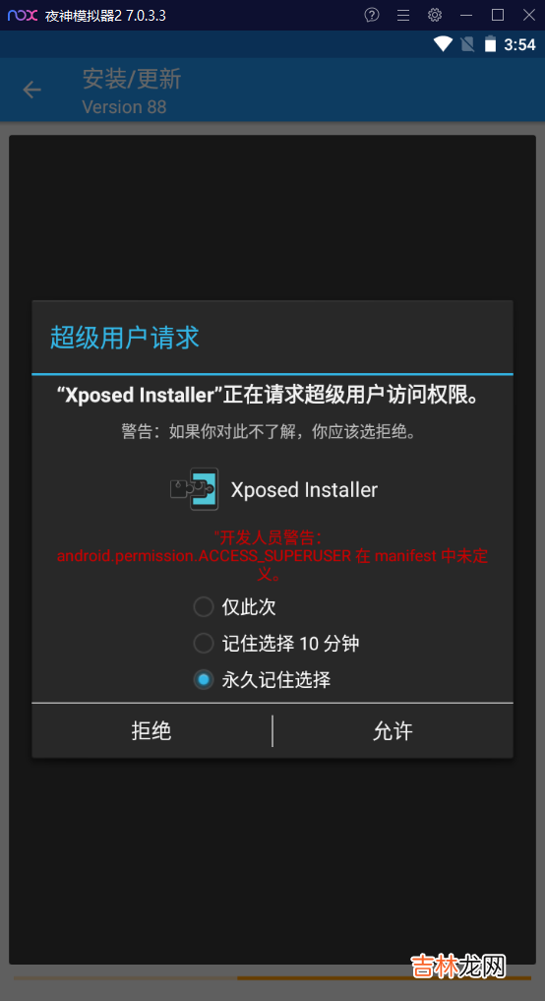The height and width of the screenshot is (1001, 545).
Task: Select the 仅此次 radio option
Action: pos(203,606)
